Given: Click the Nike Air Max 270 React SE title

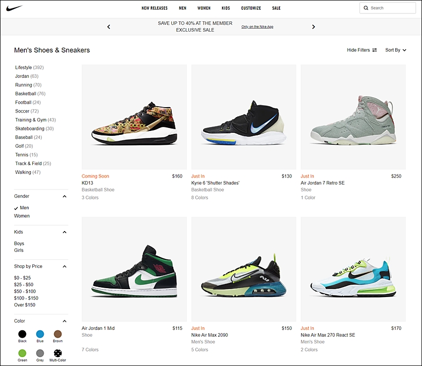Looking at the screenshot, I should (328, 335).
